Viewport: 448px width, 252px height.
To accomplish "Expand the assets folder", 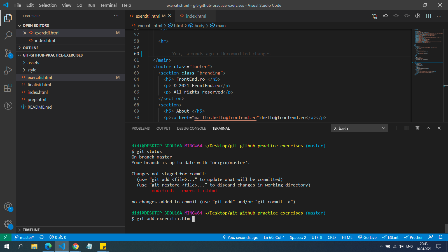I will [x=33, y=63].
